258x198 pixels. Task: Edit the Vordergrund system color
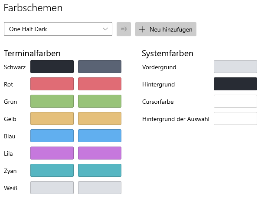(x=235, y=67)
